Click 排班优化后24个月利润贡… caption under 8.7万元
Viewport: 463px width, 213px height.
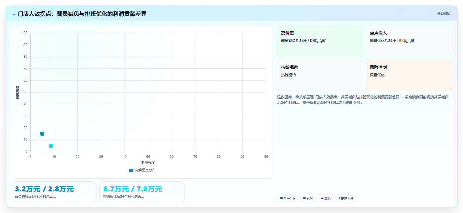(x=124, y=196)
